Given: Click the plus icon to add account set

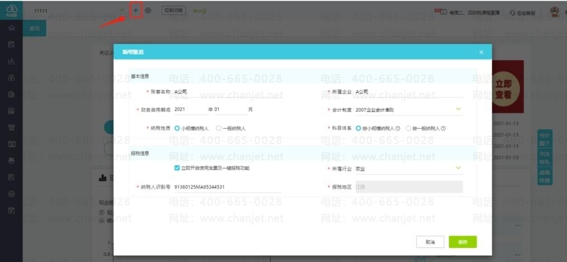Looking at the screenshot, I should click(x=136, y=11).
